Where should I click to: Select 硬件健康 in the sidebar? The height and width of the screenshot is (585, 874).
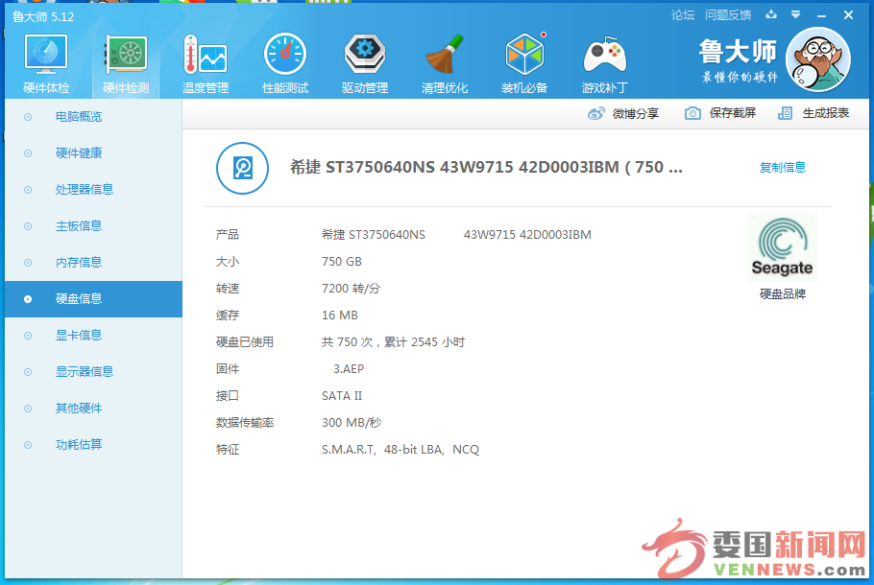94,153
